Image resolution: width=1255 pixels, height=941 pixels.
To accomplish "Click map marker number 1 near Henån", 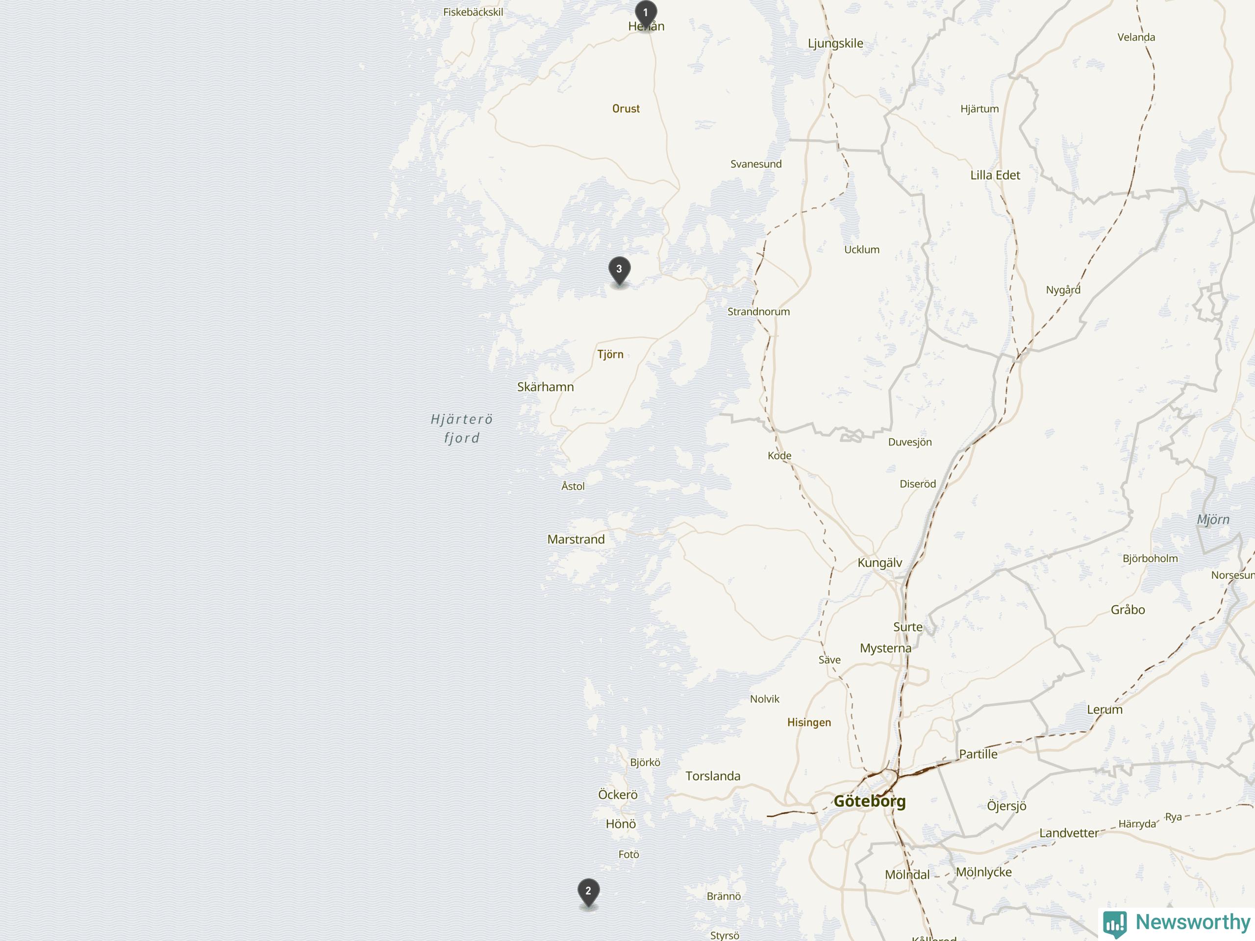I will click(x=646, y=14).
